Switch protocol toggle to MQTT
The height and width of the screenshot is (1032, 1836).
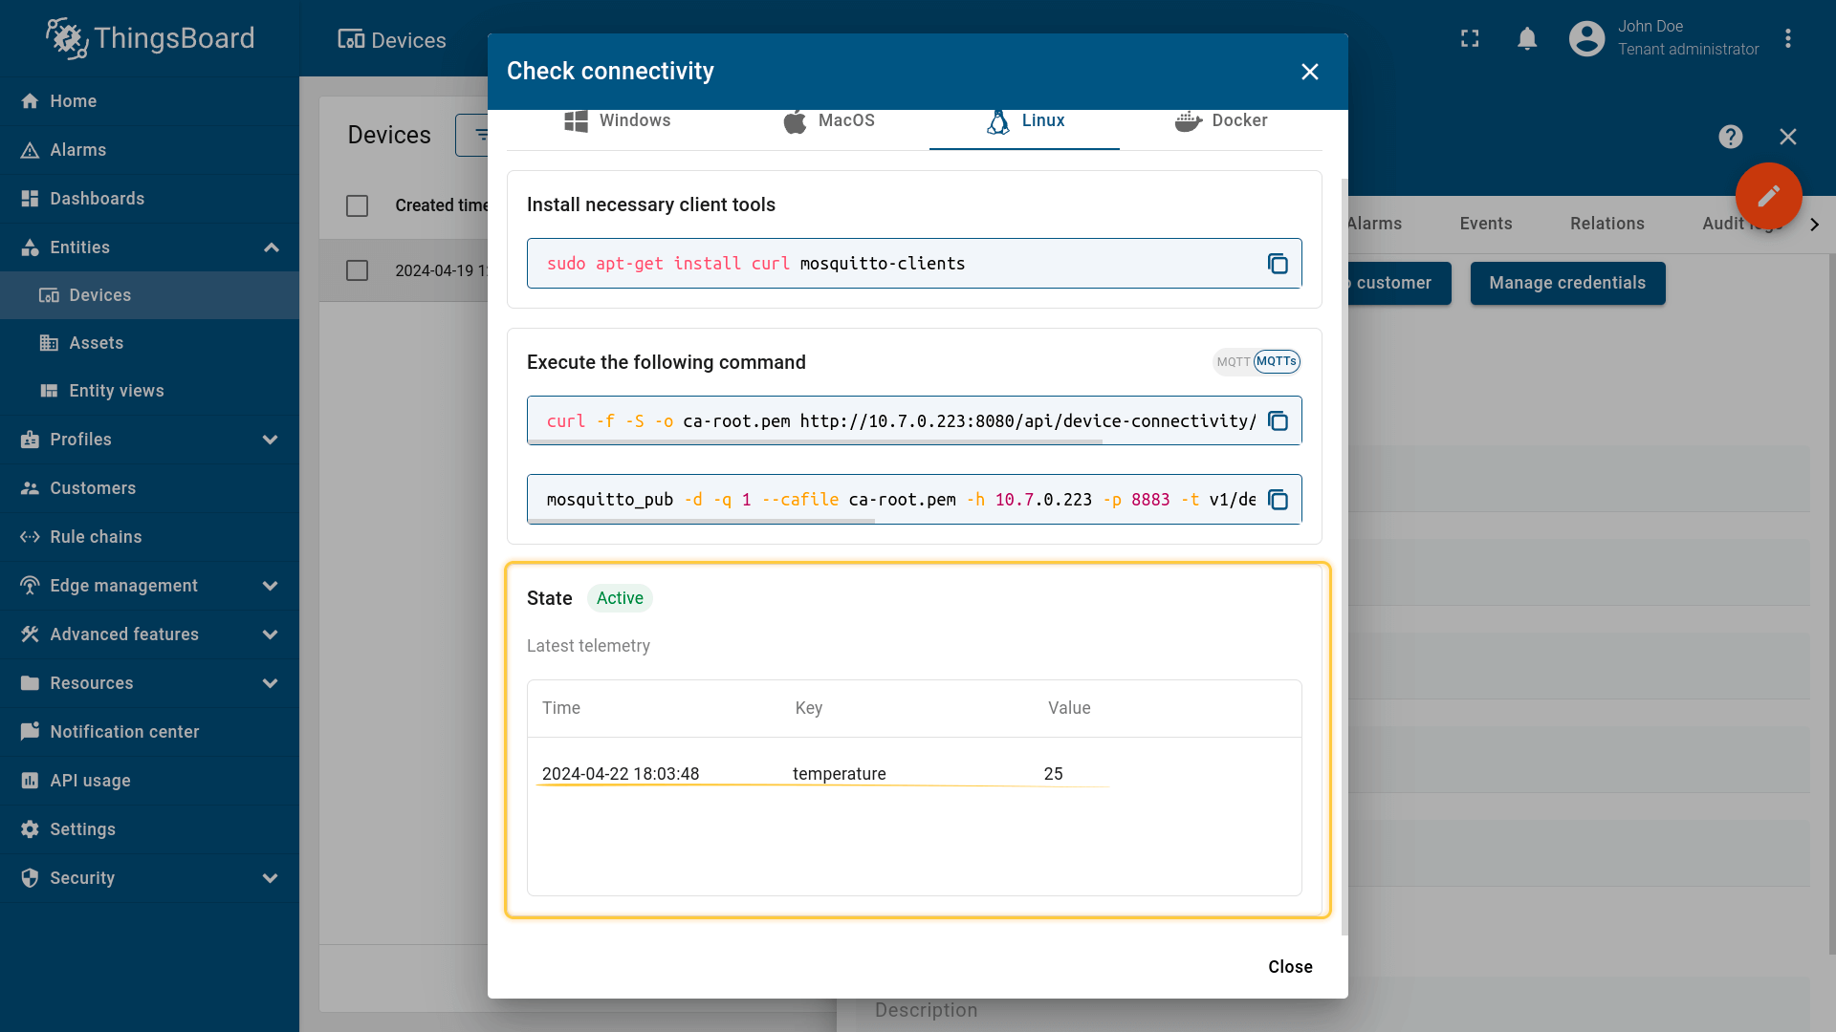[1233, 362]
